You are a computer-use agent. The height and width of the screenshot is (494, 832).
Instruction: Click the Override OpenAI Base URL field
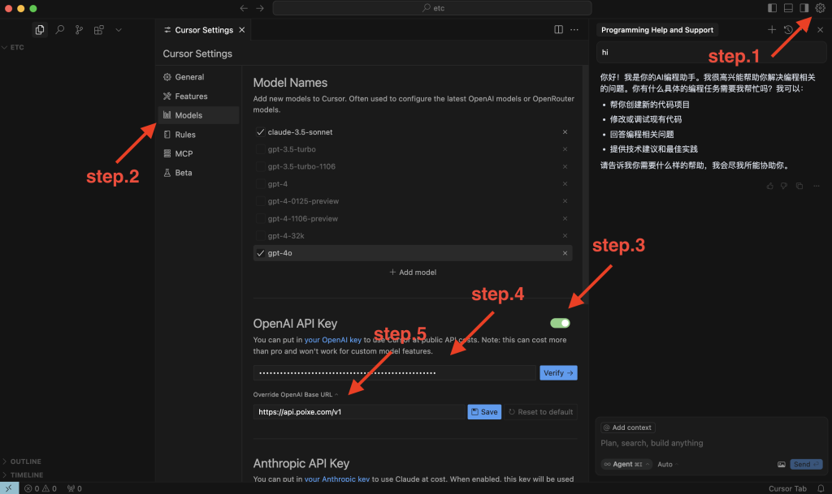coord(358,412)
